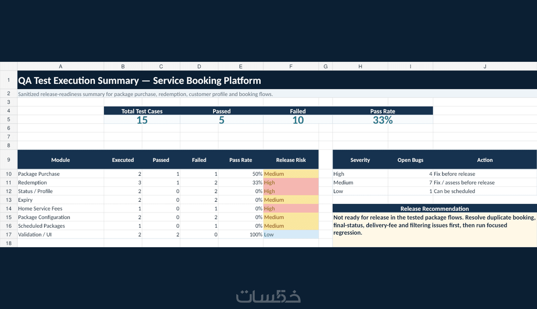Select column A header
The height and width of the screenshot is (309, 537).
pos(60,67)
